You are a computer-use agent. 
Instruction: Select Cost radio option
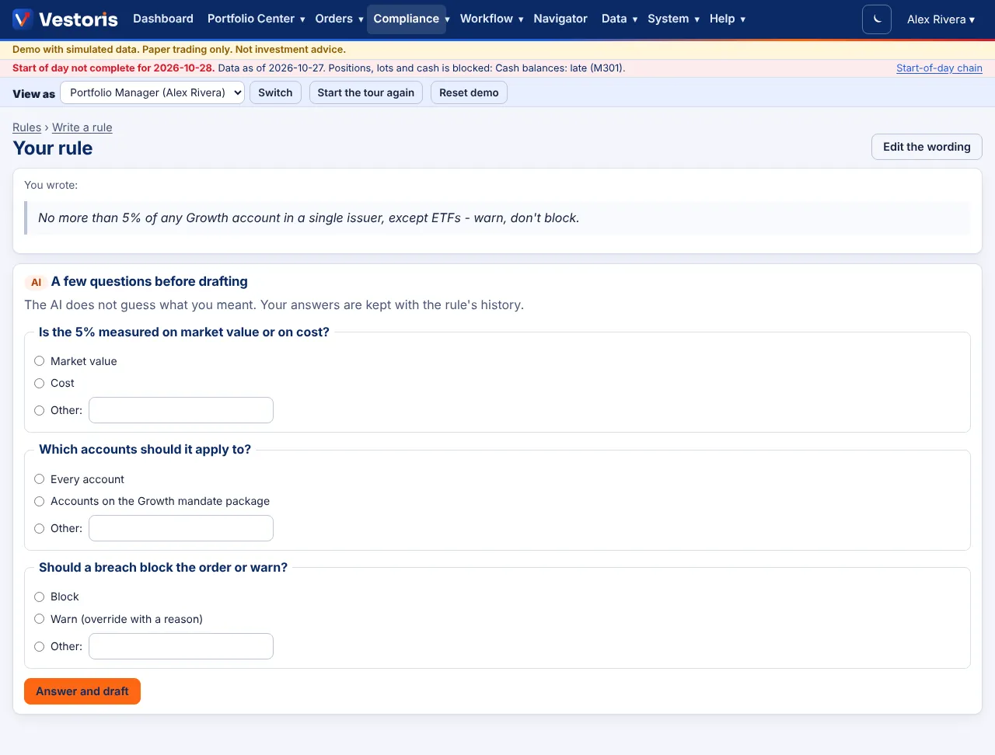point(39,383)
